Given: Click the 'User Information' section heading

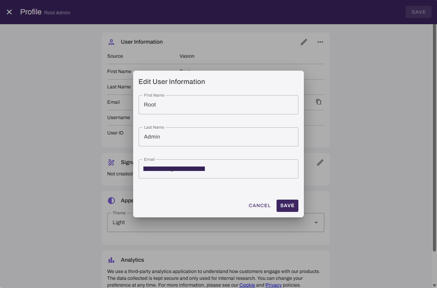Looking at the screenshot, I should pyautogui.click(x=142, y=42).
